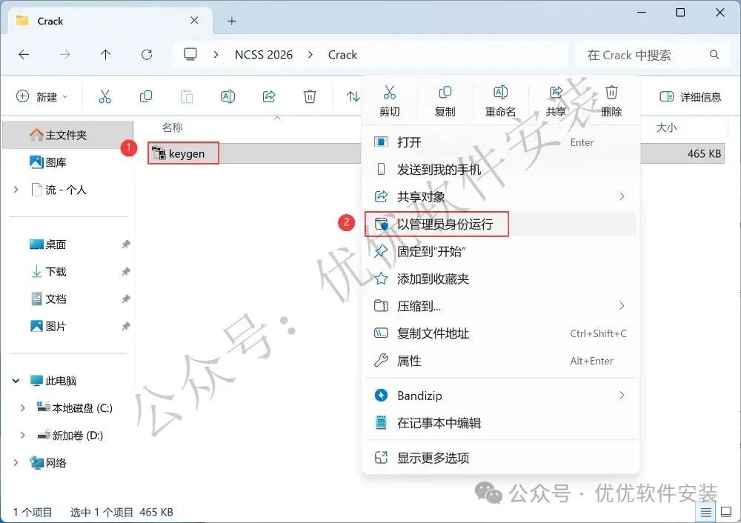Click the toolbar Paste icon
Screen dimensions: 741x523
pos(187,96)
